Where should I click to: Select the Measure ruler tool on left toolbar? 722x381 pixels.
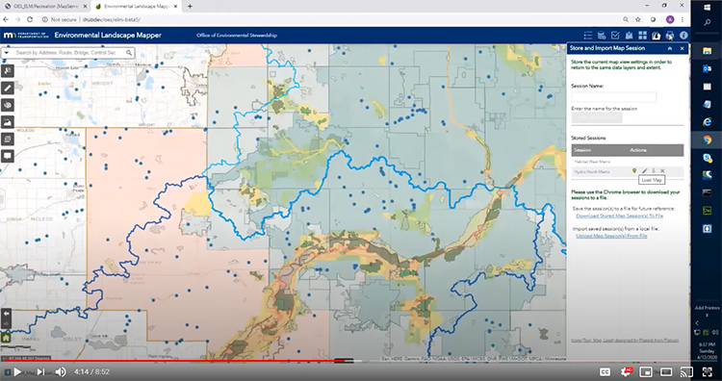[8, 88]
